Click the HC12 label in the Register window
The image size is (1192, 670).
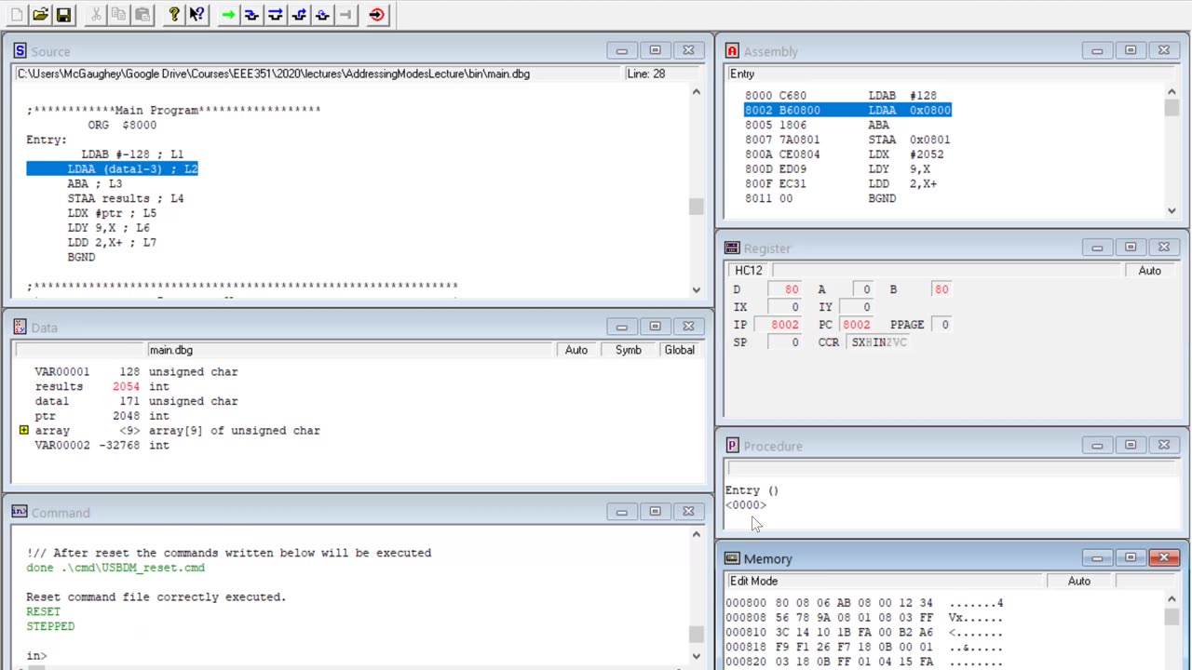click(749, 271)
